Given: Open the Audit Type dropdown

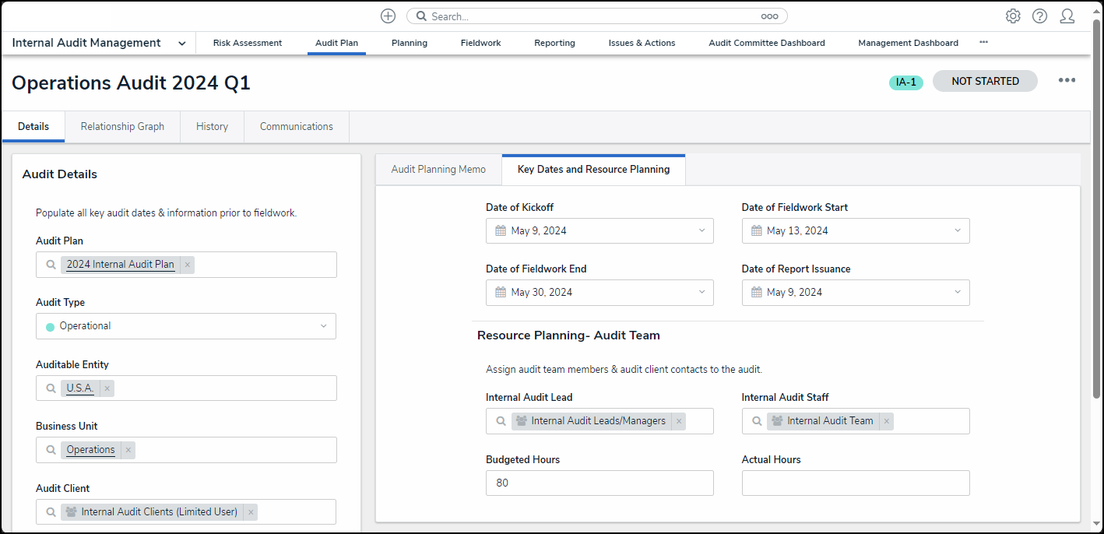Looking at the screenshot, I should click(x=323, y=326).
